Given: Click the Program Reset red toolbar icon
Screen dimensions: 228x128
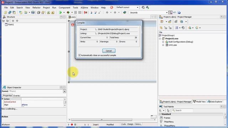Looking at the screenshot, I should (x=85, y=13).
